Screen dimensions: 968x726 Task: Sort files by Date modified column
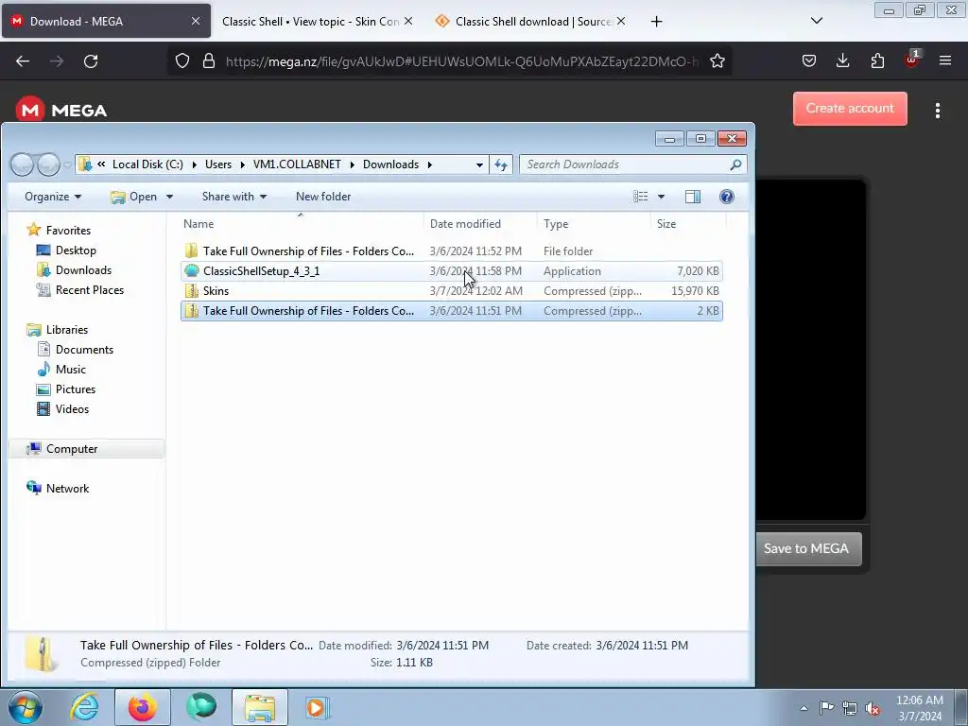pos(479,223)
